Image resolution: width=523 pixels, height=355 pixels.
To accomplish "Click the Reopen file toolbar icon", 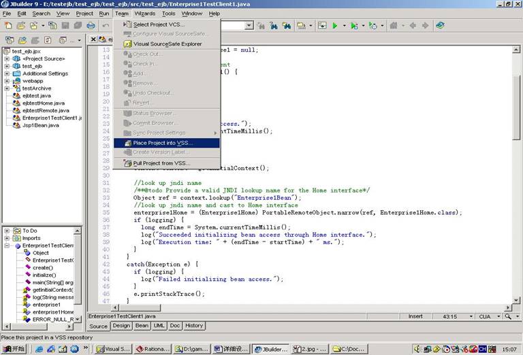I will pyautogui.click(x=33, y=25).
